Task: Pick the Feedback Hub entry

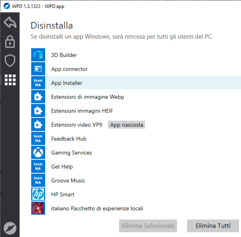Action: (69, 138)
